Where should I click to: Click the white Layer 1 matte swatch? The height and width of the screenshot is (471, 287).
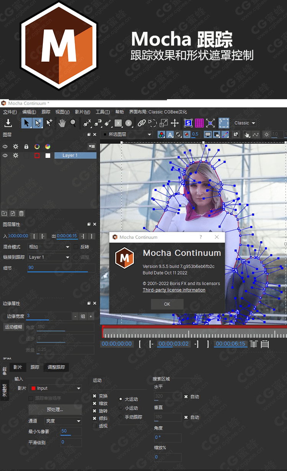[x=48, y=155]
